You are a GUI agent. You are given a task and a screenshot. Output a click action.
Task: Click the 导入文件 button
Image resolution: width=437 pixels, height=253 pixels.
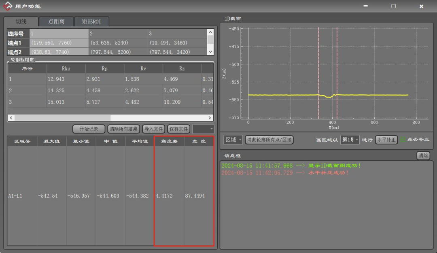pos(153,129)
